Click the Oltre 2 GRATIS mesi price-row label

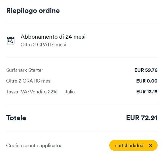click(29, 81)
